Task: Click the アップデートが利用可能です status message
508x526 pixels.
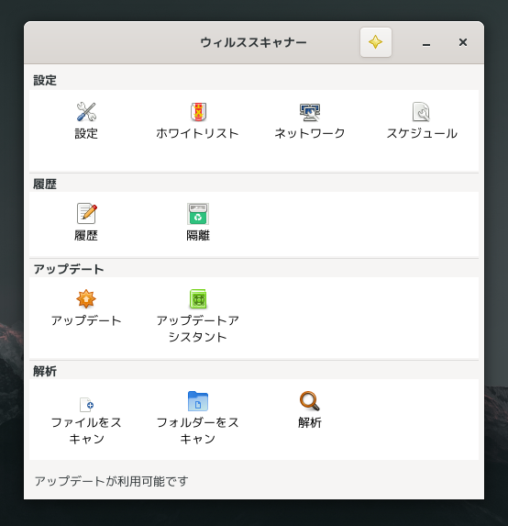Action: tap(111, 481)
